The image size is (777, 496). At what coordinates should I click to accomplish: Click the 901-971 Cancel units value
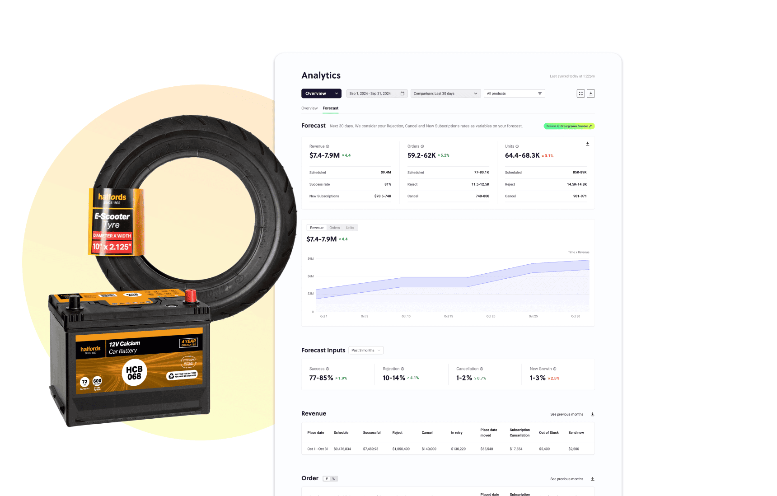pyautogui.click(x=580, y=196)
